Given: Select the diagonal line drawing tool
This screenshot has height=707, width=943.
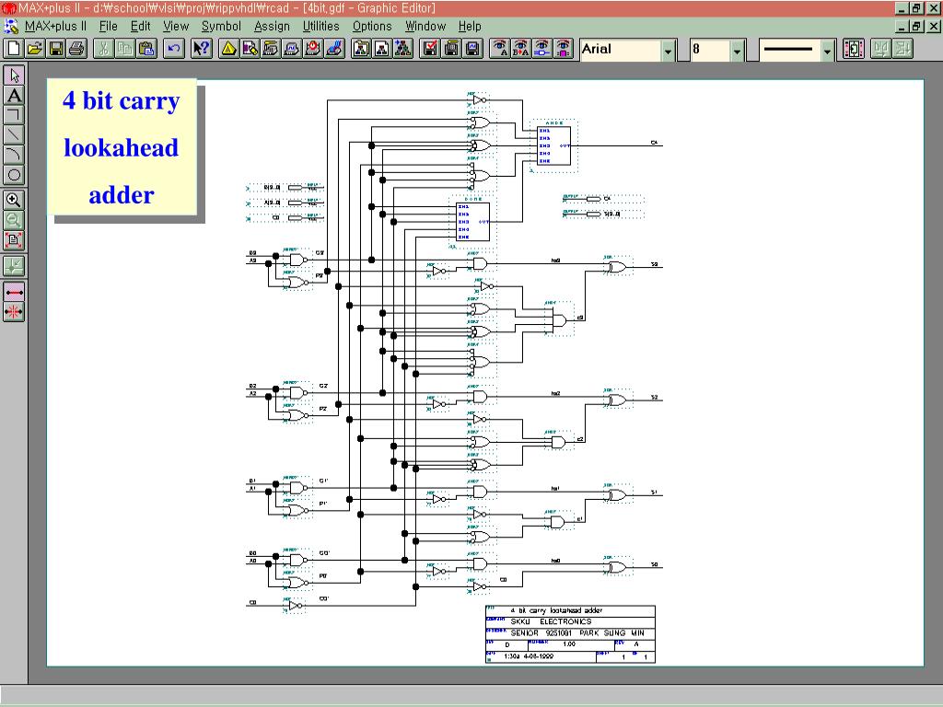Looking at the screenshot, I should 15,135.
